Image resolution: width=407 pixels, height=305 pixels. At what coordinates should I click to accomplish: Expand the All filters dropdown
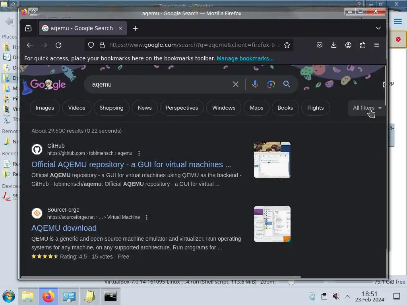pos(367,108)
